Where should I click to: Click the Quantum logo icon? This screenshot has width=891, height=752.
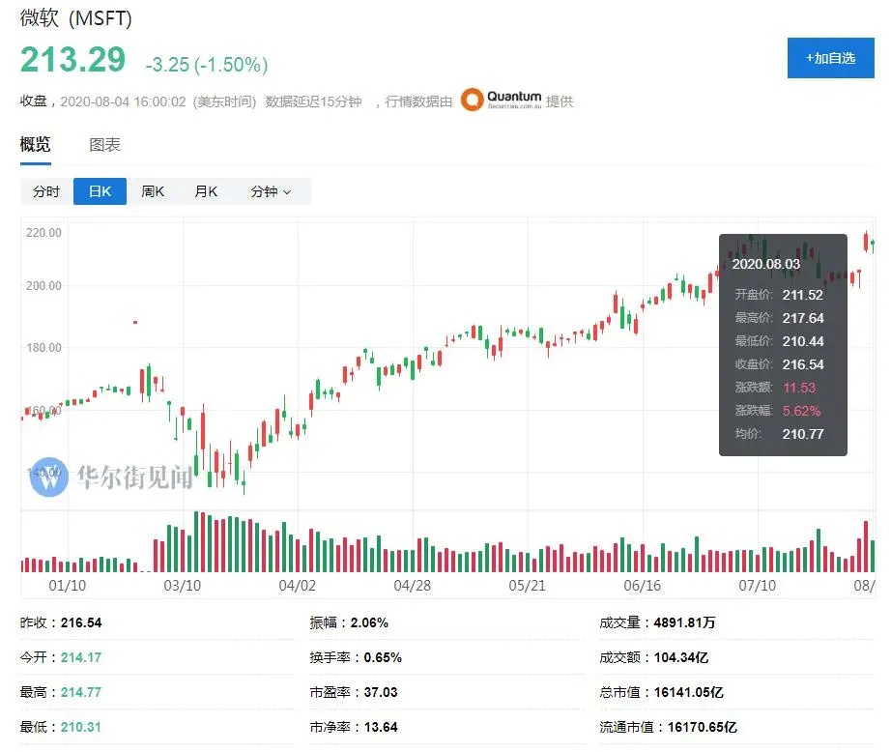(472, 100)
